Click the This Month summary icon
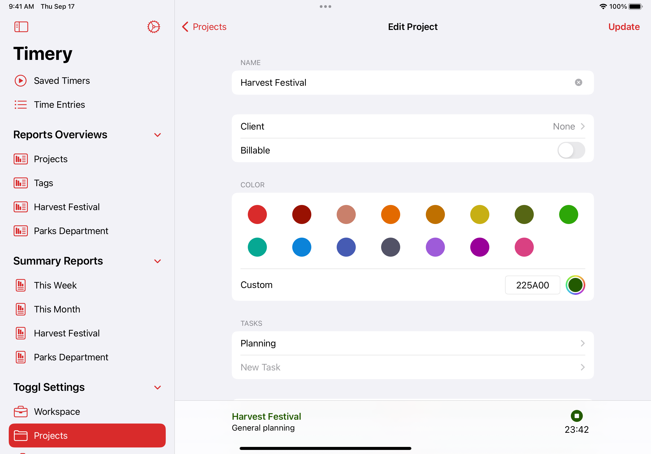 click(x=21, y=309)
